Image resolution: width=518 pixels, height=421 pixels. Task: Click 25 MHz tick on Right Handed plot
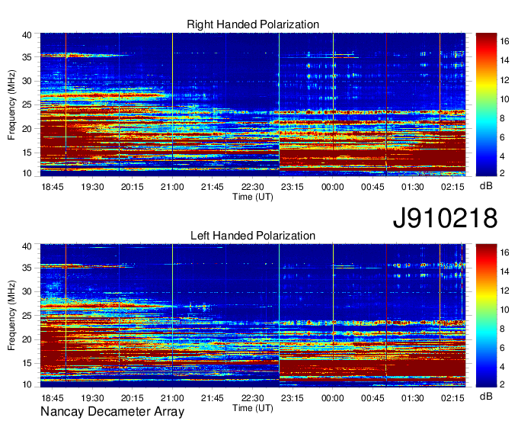[x=27, y=104]
